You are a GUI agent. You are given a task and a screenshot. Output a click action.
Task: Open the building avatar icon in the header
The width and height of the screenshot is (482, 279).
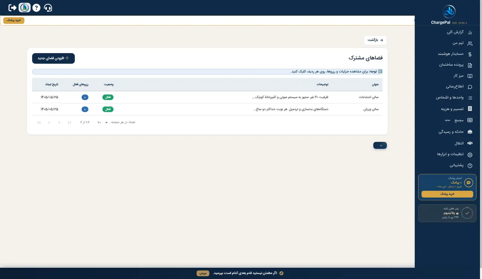[x=24, y=8]
